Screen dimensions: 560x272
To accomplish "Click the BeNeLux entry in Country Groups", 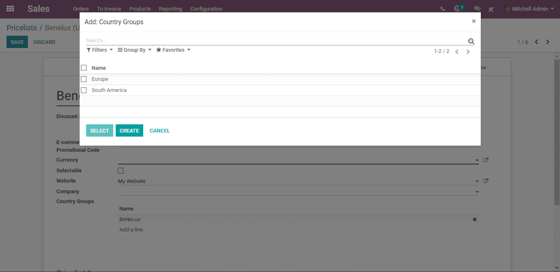I will click(130, 219).
